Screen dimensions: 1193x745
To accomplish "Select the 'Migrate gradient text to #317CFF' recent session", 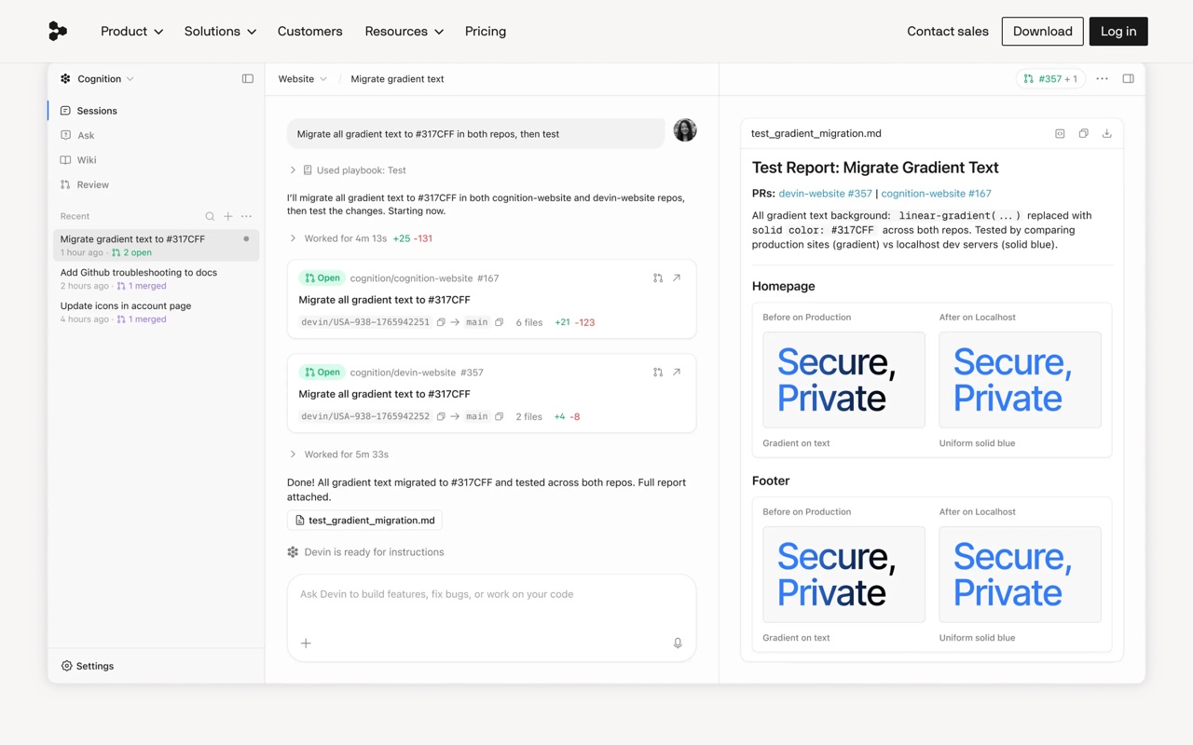I will (x=156, y=245).
